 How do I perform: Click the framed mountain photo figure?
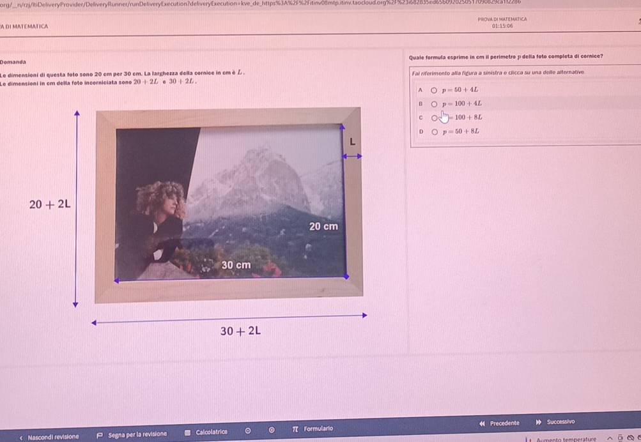228,204
